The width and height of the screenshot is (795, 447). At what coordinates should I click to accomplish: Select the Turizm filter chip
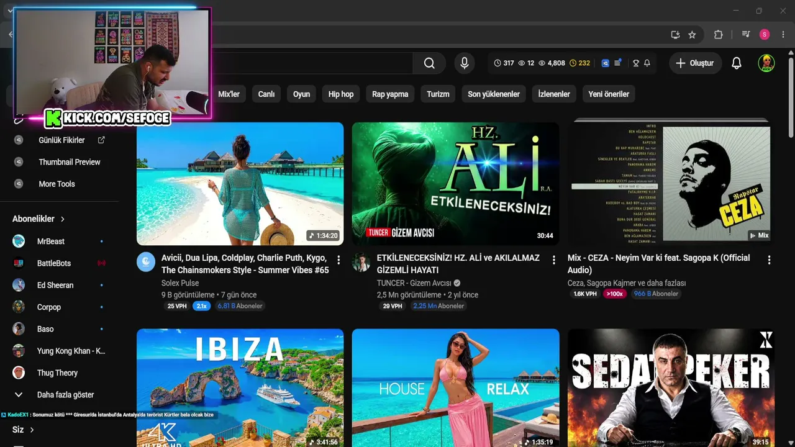438,94
